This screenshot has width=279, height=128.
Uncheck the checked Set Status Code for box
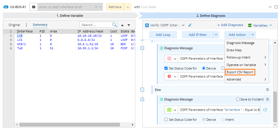(x=166, y=68)
